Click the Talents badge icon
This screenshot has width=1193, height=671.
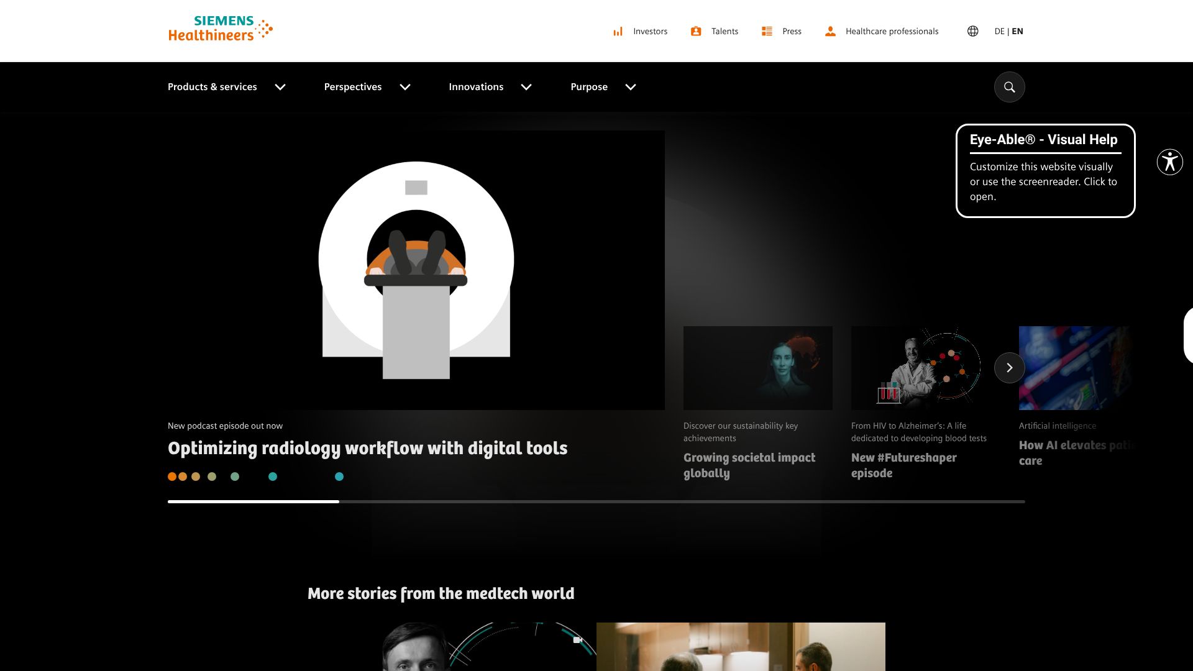(x=696, y=31)
